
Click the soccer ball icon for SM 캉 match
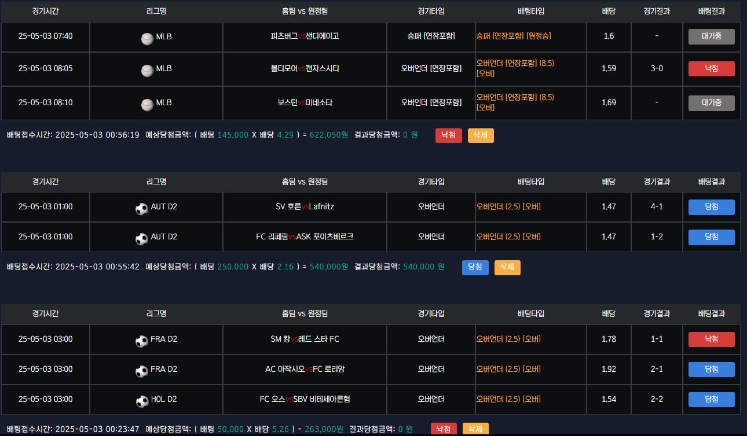141,341
